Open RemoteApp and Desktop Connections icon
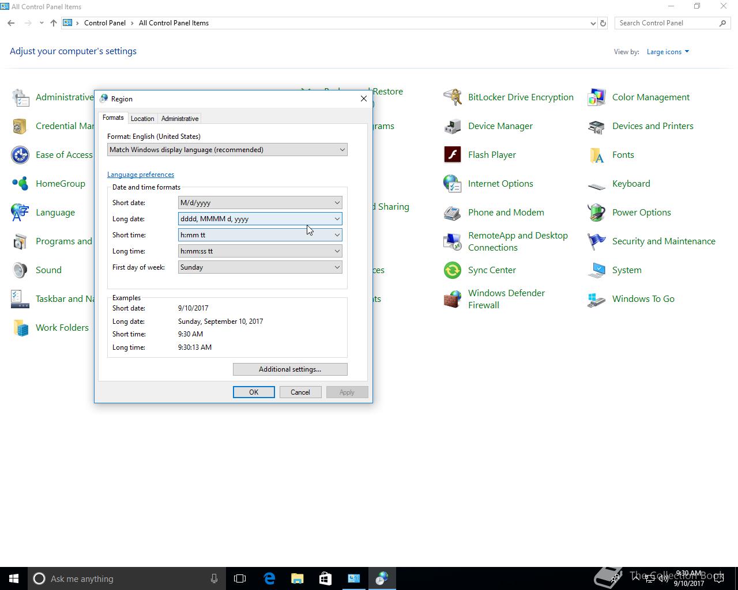Image resolution: width=738 pixels, height=590 pixels. point(453,241)
